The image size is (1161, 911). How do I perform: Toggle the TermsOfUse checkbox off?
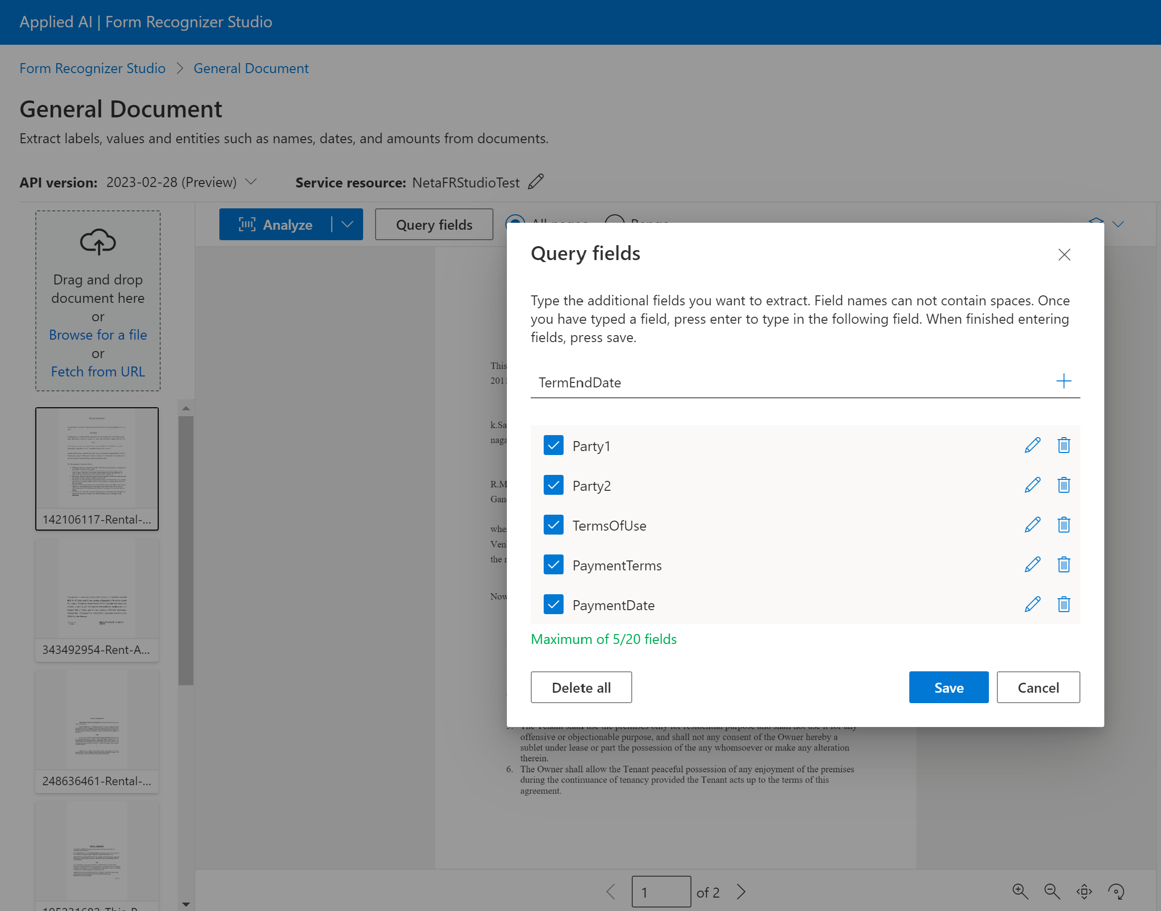[552, 525]
